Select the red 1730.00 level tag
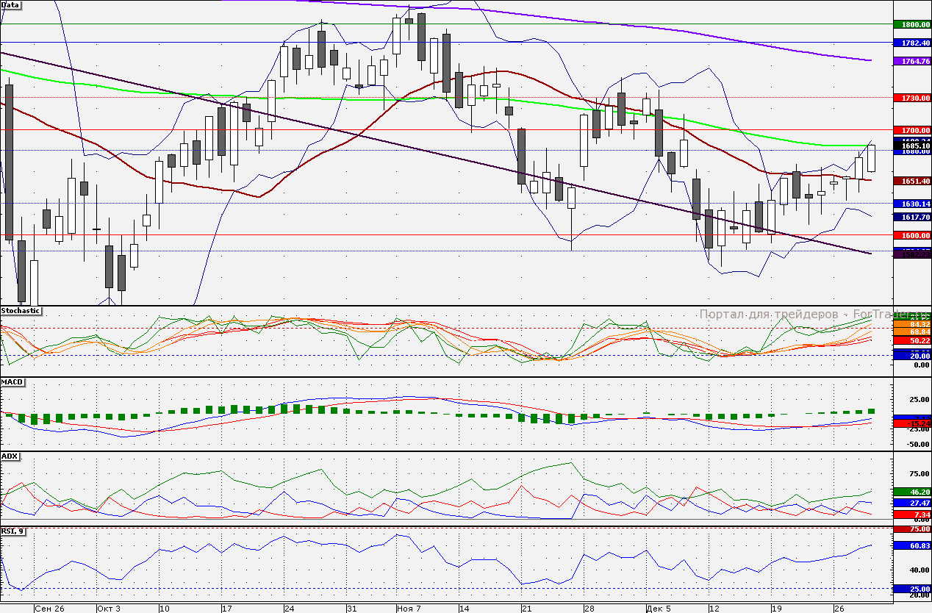This screenshot has width=932, height=613. pyautogui.click(x=911, y=98)
